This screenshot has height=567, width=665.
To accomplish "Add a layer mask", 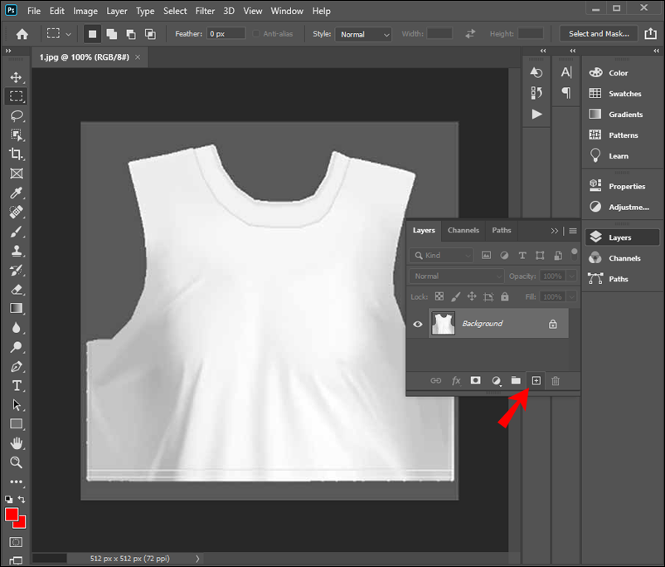I will [476, 380].
